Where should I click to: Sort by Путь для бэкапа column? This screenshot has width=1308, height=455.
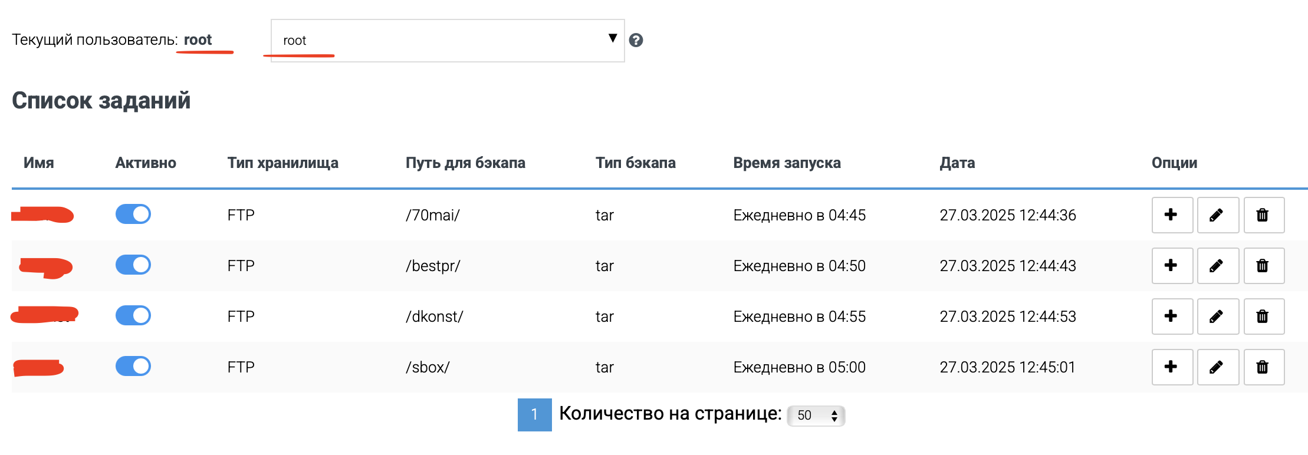(x=465, y=163)
